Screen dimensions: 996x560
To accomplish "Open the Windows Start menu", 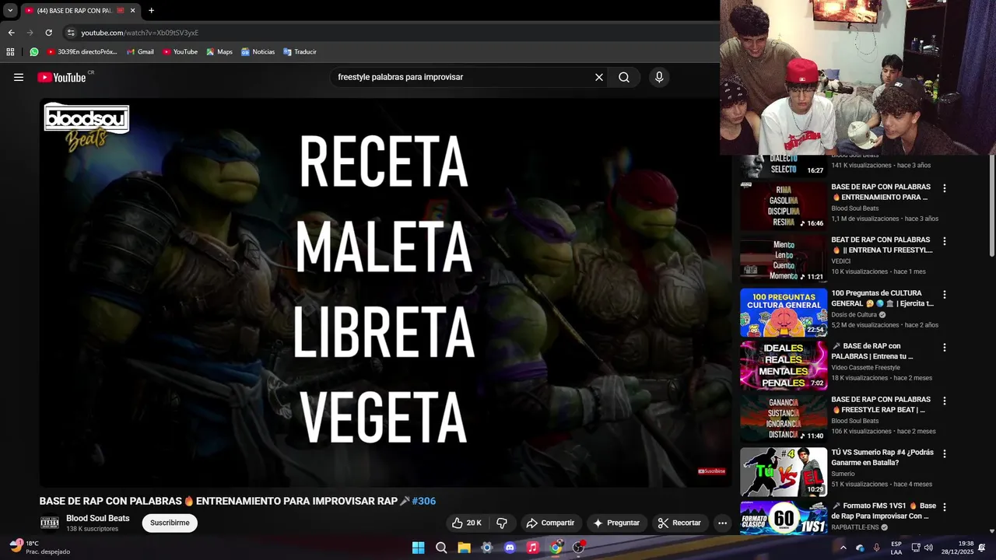I will [418, 548].
